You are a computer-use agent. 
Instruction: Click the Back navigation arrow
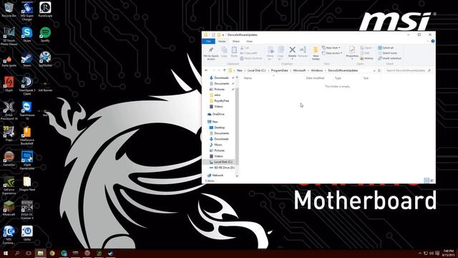click(x=207, y=70)
